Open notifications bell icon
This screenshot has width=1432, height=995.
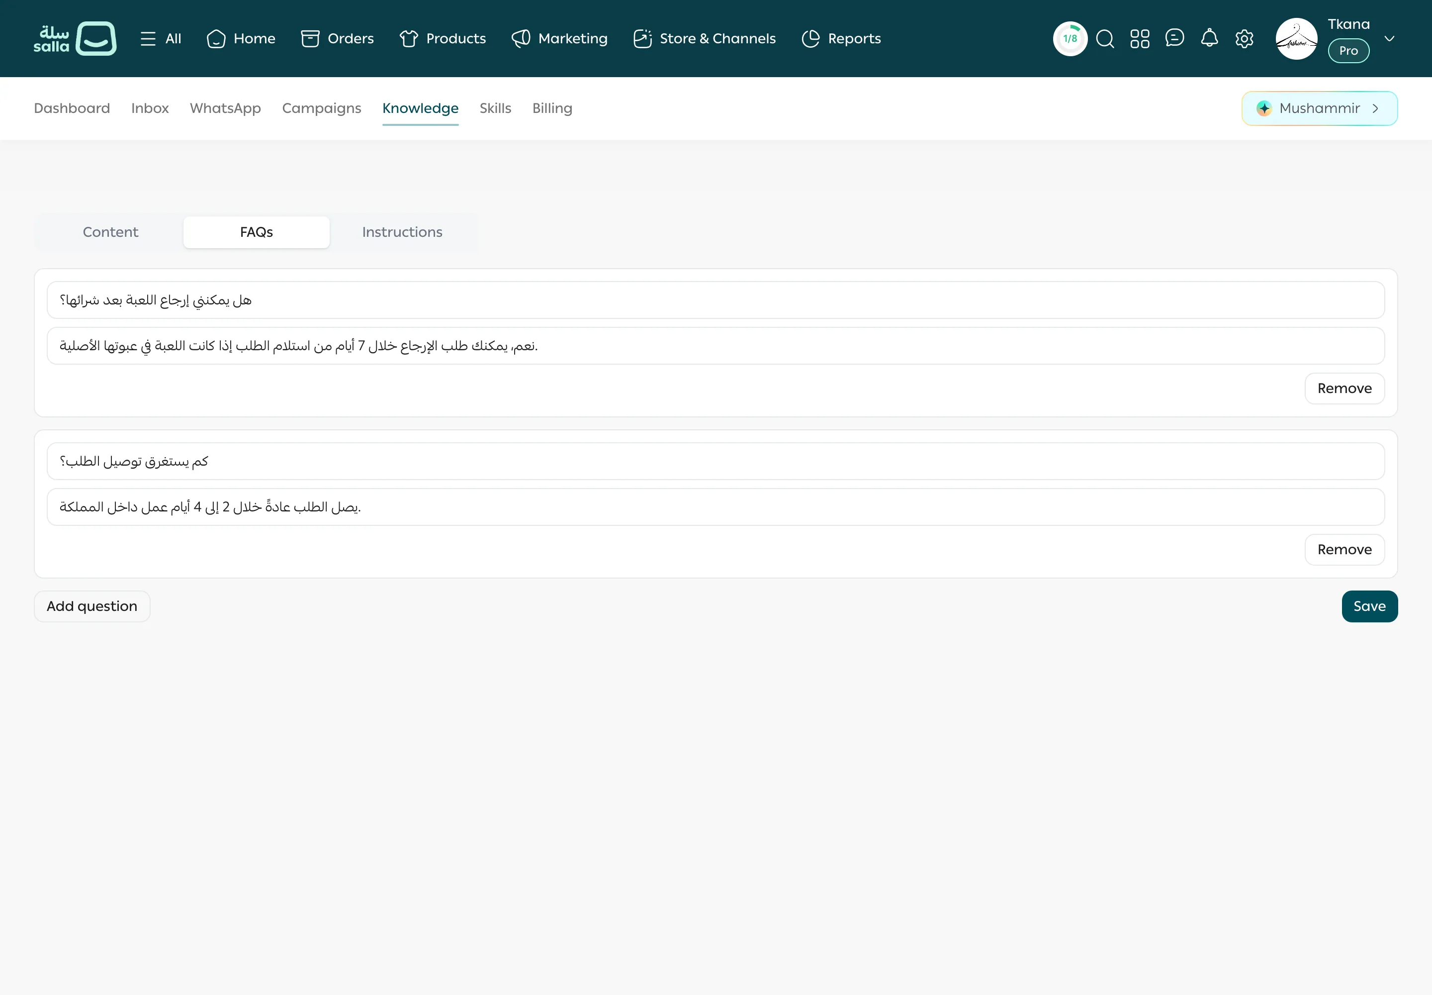click(1210, 38)
